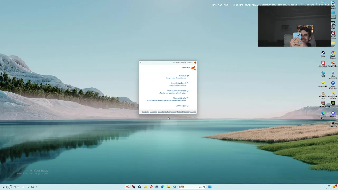Open Support tools in launcher
338x190 pixels.
point(168,99)
